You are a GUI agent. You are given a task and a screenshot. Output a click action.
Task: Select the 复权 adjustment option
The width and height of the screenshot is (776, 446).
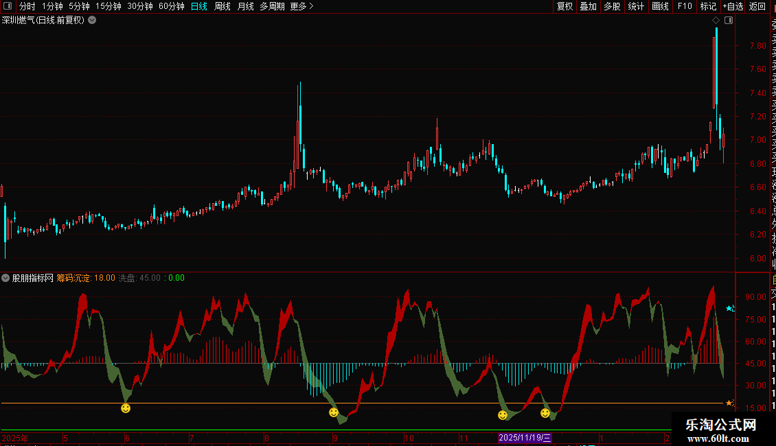564,6
